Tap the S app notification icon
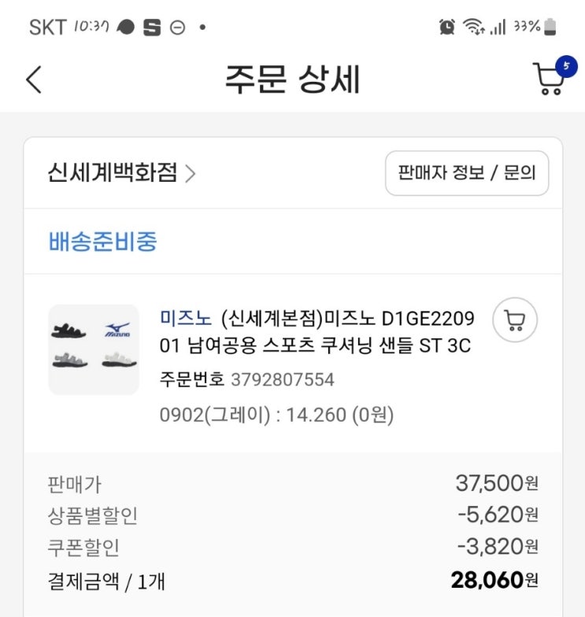 point(152,28)
